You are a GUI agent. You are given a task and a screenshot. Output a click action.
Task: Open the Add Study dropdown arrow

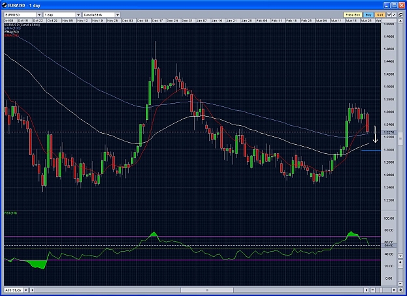tap(26, 290)
